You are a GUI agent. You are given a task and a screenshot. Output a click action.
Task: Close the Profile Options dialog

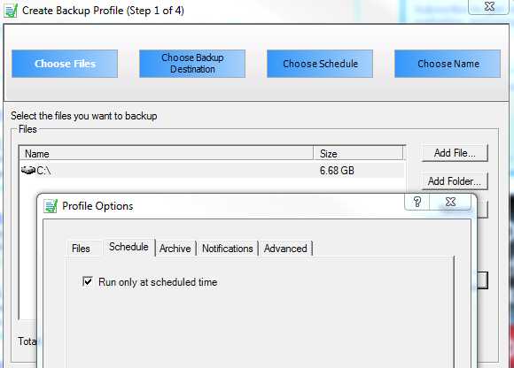click(x=451, y=202)
